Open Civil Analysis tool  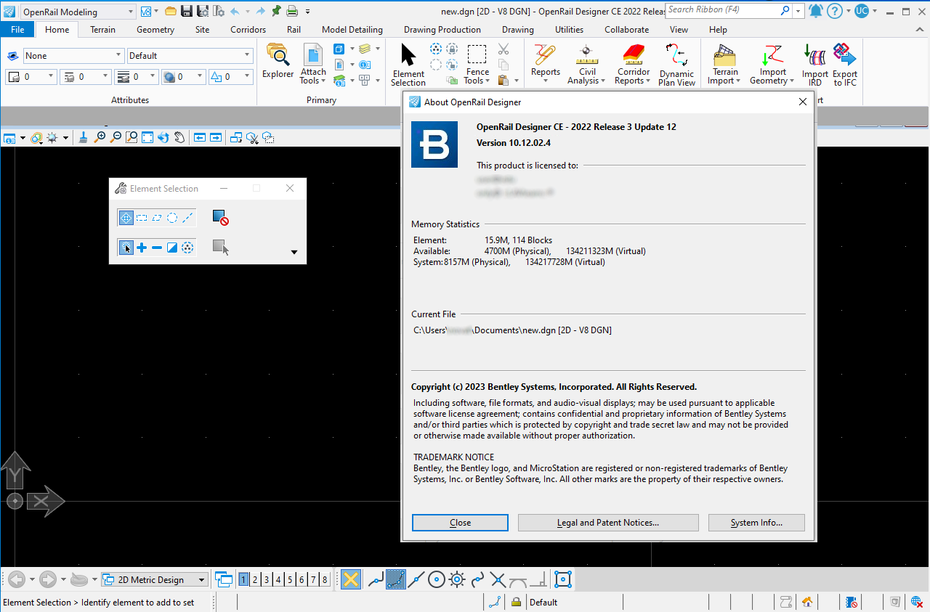point(587,64)
